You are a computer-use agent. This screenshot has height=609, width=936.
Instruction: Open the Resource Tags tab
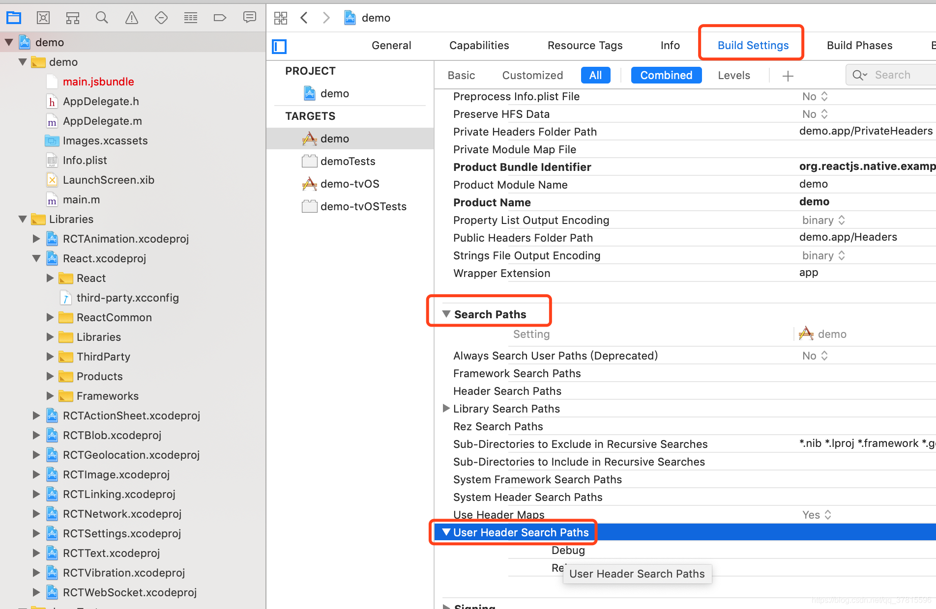[585, 45]
